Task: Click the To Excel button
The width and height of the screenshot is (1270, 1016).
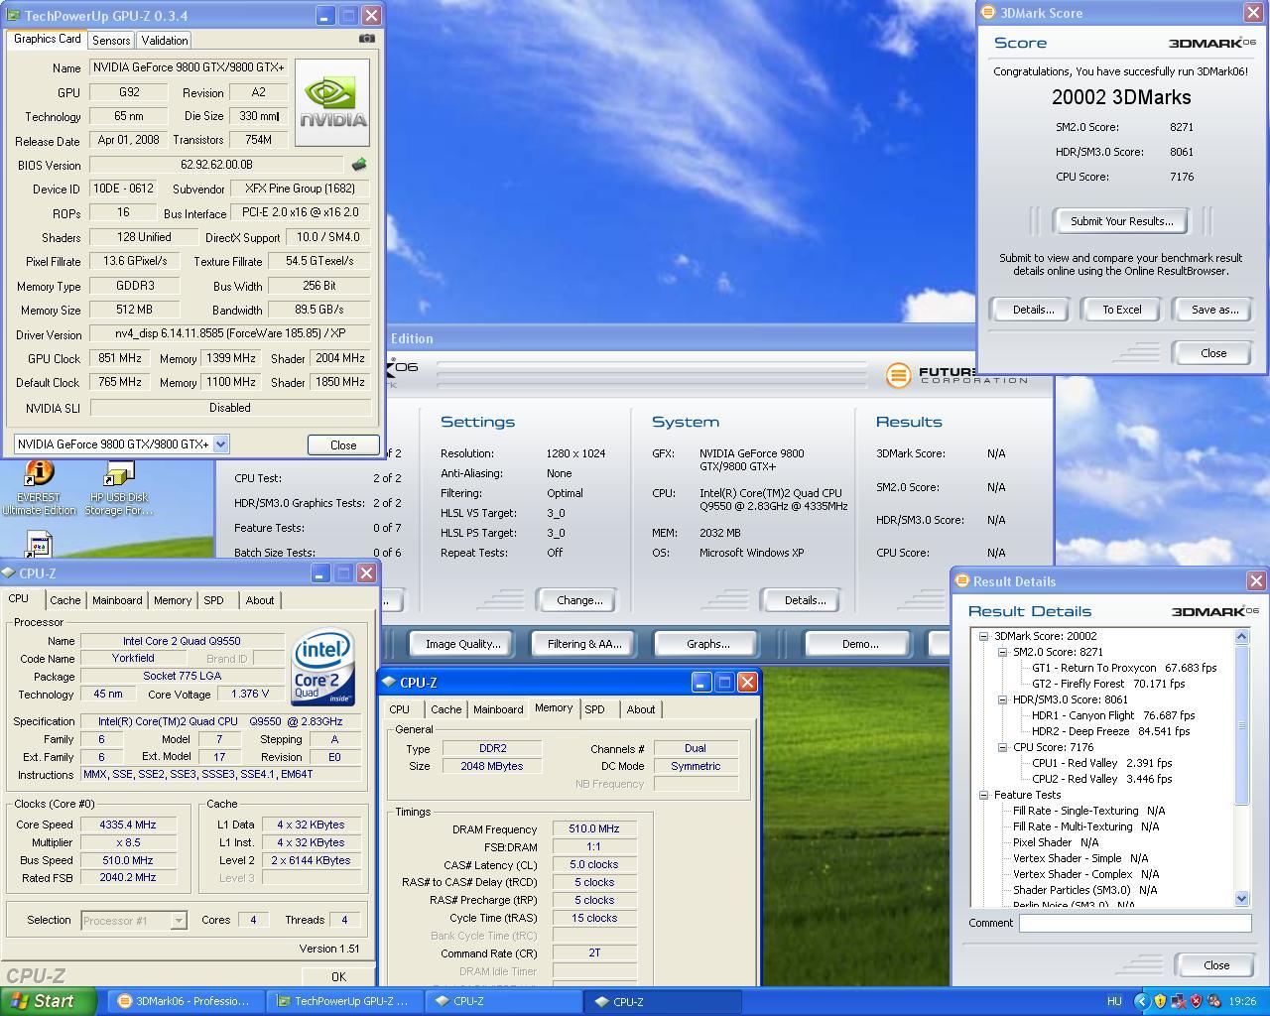Action: [x=1122, y=310]
